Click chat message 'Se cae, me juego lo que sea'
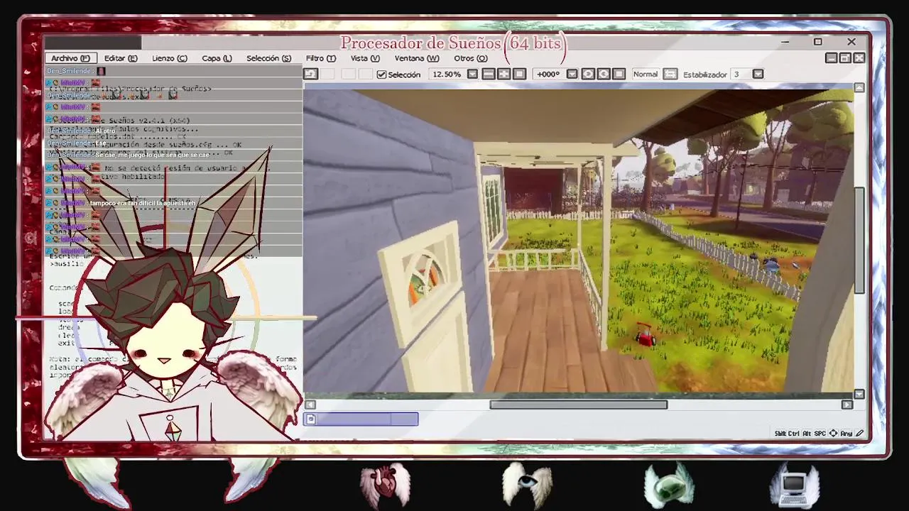The width and height of the screenshot is (909, 511). 152,155
